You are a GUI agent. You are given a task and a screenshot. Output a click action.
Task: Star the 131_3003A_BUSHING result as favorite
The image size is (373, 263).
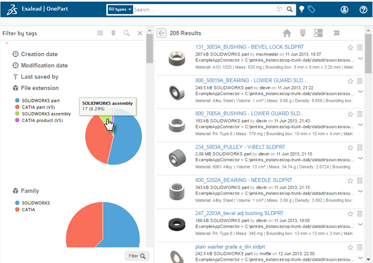point(350,48)
